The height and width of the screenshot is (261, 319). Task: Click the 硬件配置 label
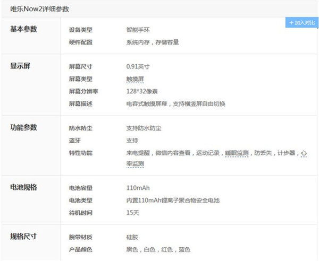click(81, 42)
